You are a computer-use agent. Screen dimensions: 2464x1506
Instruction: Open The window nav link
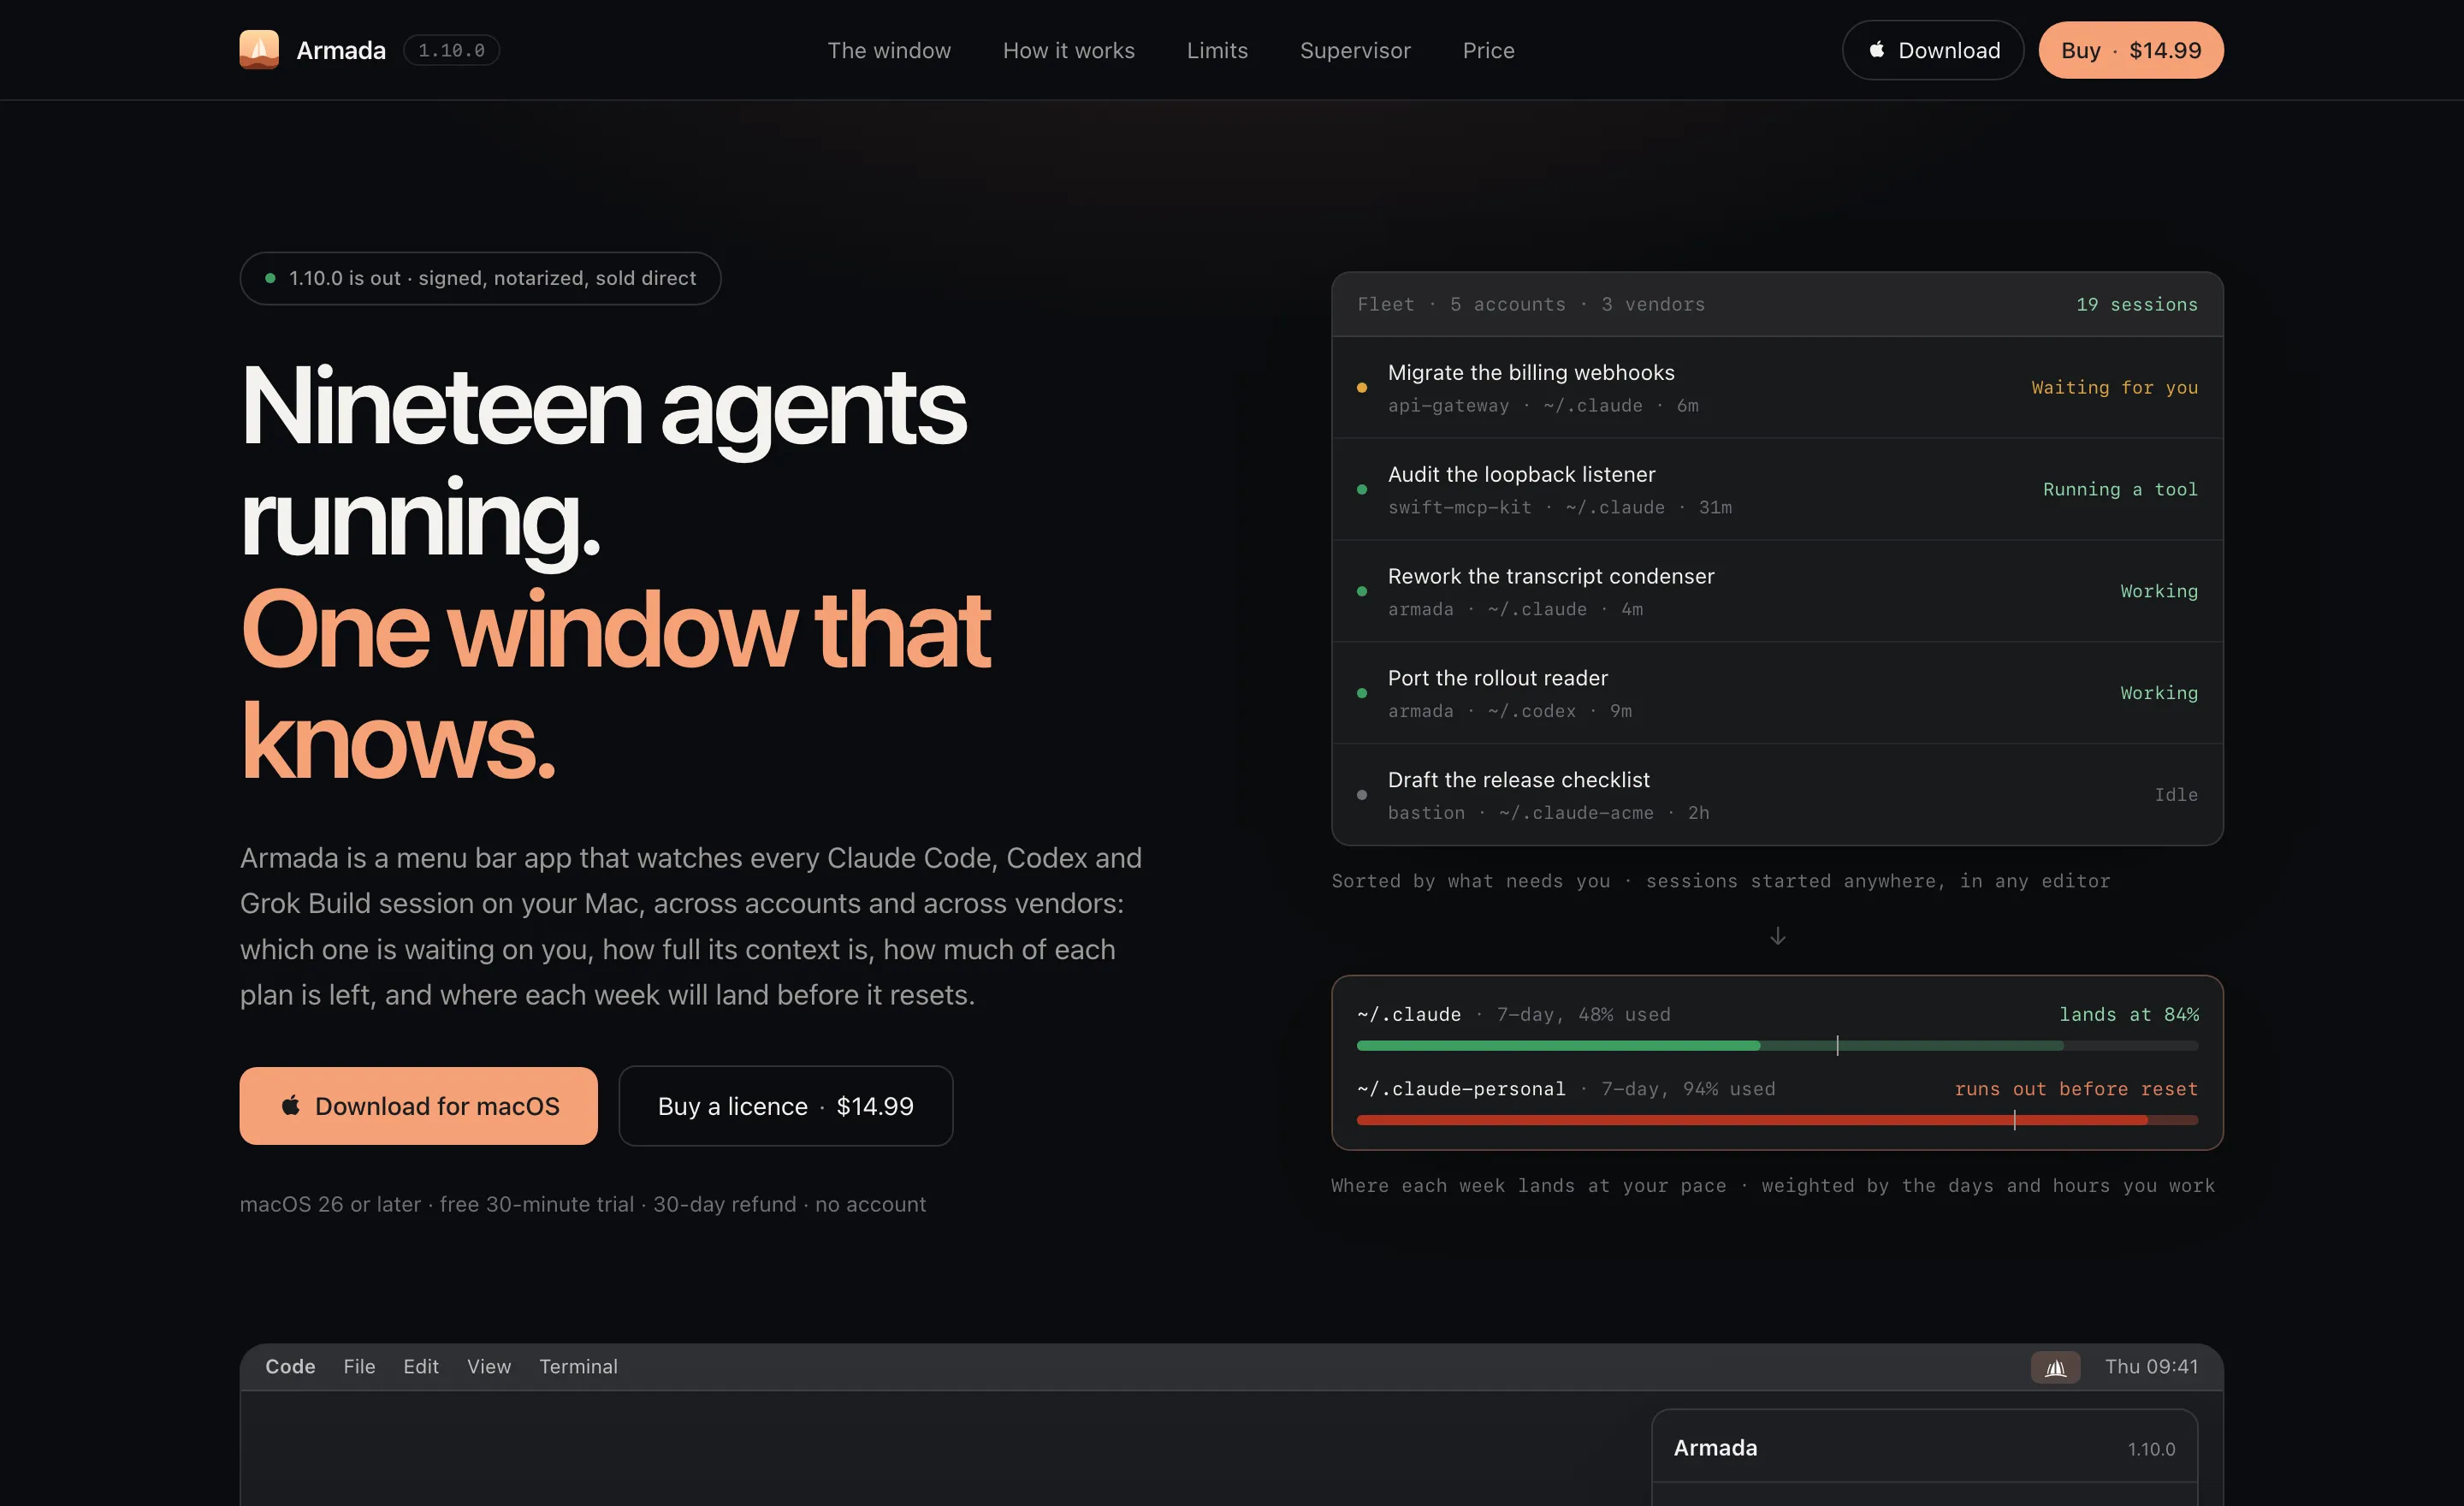click(x=889, y=50)
